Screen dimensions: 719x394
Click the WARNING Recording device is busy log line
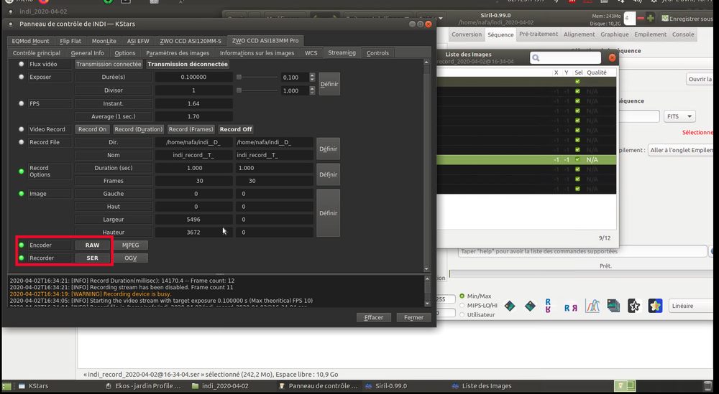click(x=91, y=294)
